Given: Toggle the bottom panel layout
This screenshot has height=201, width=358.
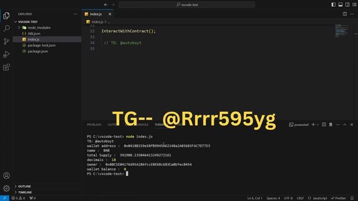Looking at the screenshot, I should (341, 4).
